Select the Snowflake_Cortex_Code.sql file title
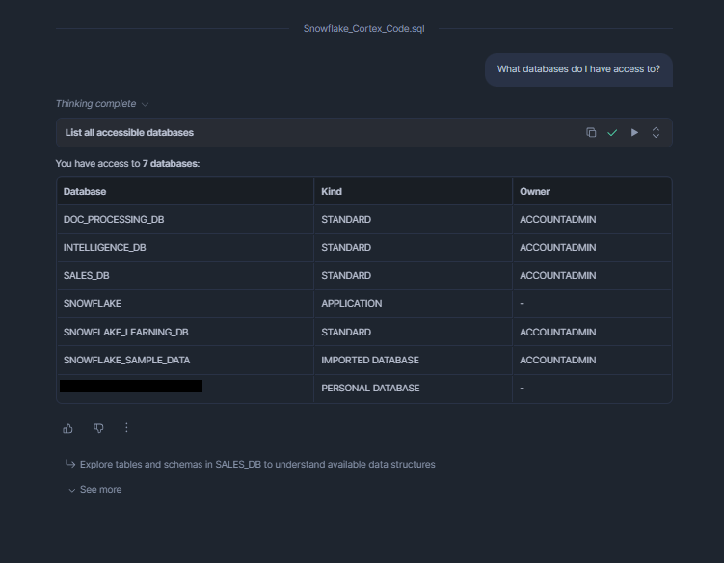The width and height of the screenshot is (724, 563). 363,29
